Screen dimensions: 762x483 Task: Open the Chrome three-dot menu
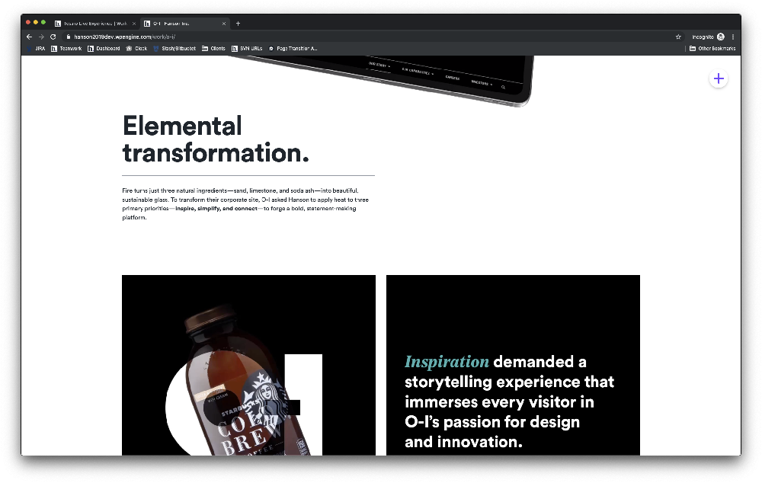(x=733, y=37)
